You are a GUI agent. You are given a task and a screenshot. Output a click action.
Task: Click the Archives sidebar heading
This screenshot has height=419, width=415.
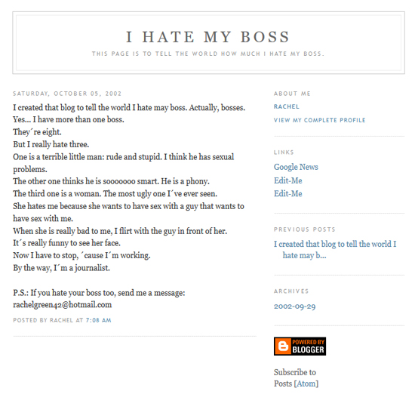click(291, 291)
